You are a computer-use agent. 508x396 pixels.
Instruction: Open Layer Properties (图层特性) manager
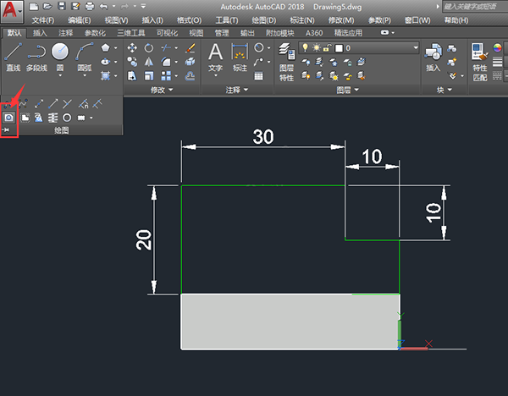click(x=286, y=62)
